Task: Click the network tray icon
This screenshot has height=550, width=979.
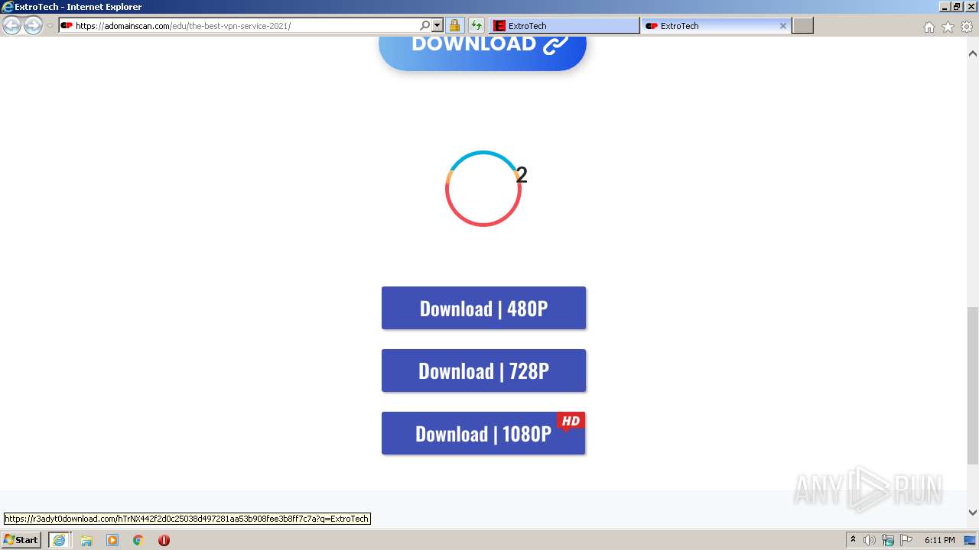Action: [888, 540]
